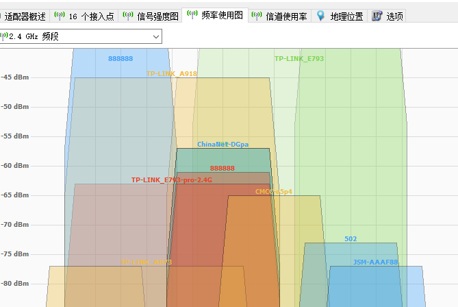This screenshot has width=458, height=307.
Task: Open the 地理位置 tab
Action: point(340,16)
